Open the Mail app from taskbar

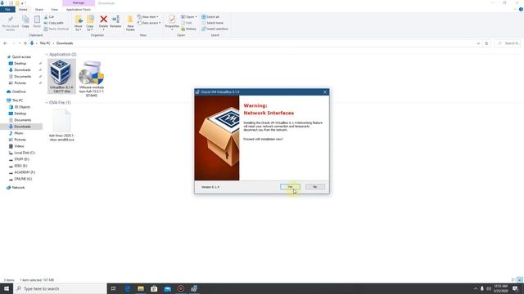point(167,288)
